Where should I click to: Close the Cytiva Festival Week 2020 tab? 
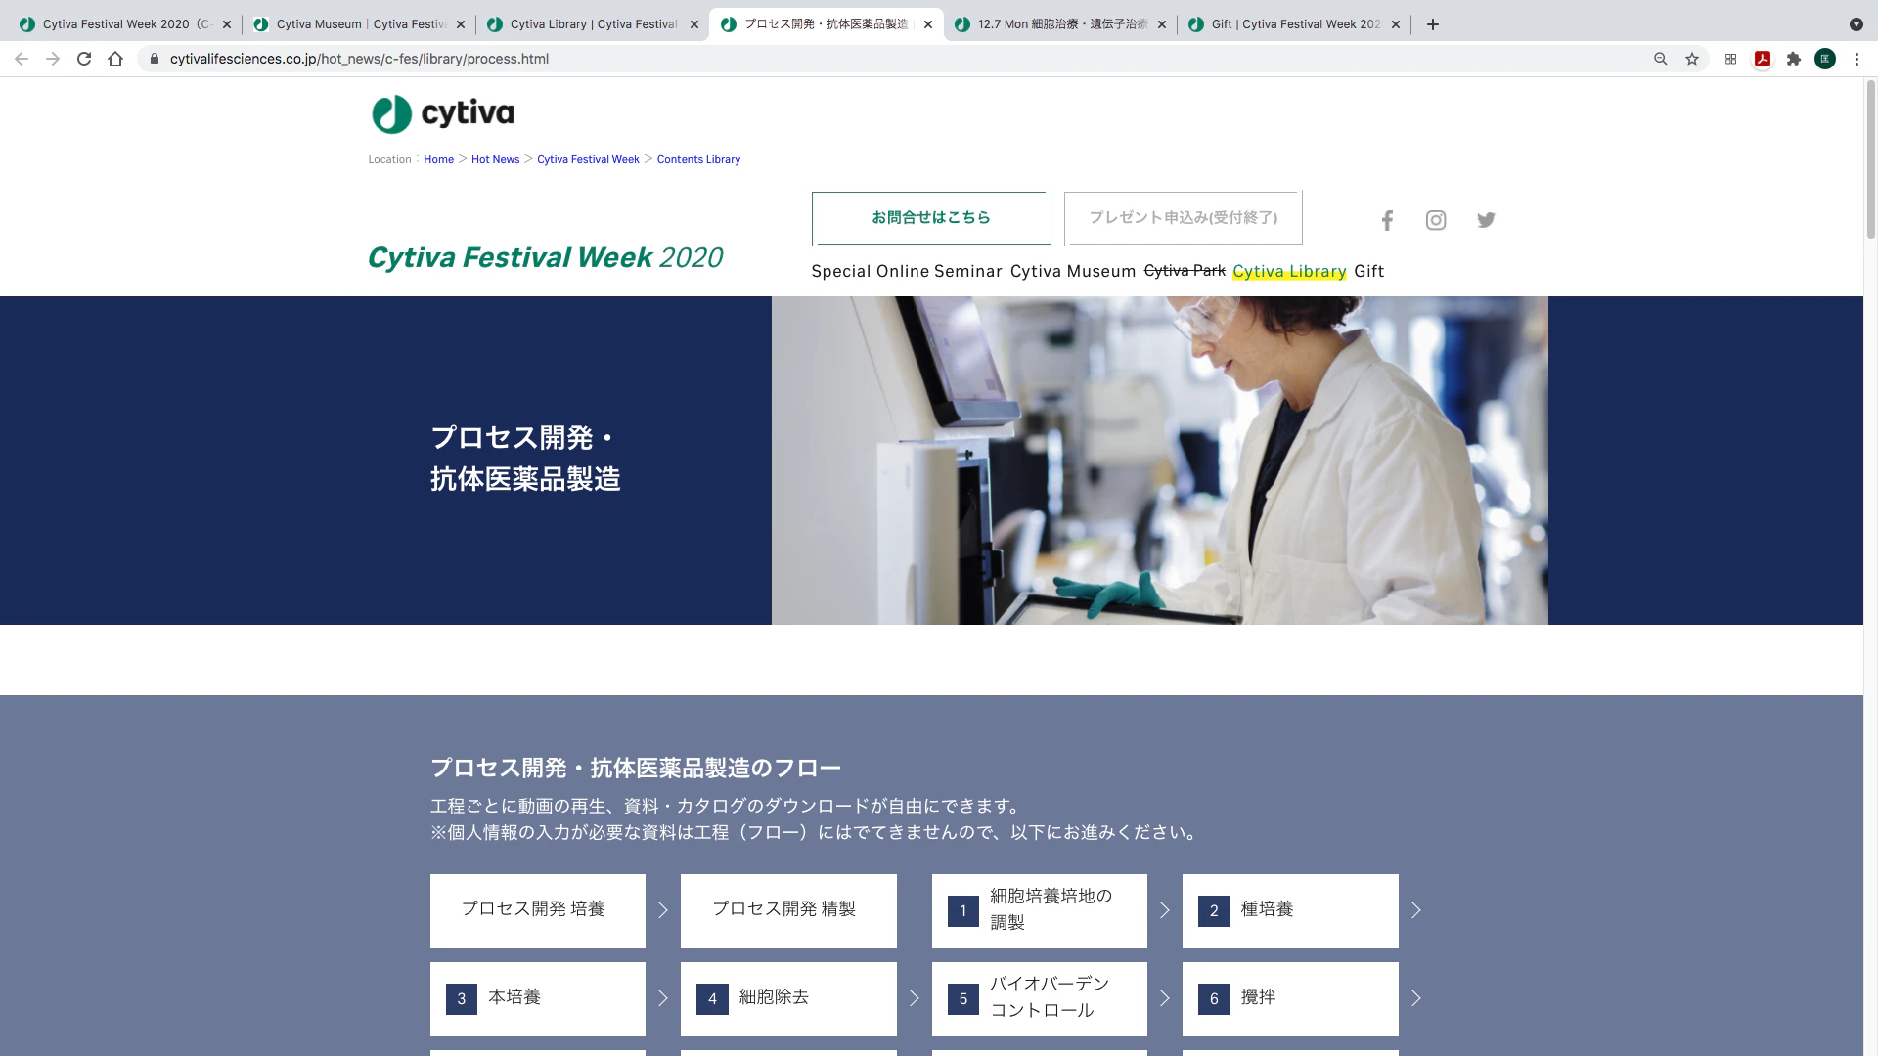point(227,24)
